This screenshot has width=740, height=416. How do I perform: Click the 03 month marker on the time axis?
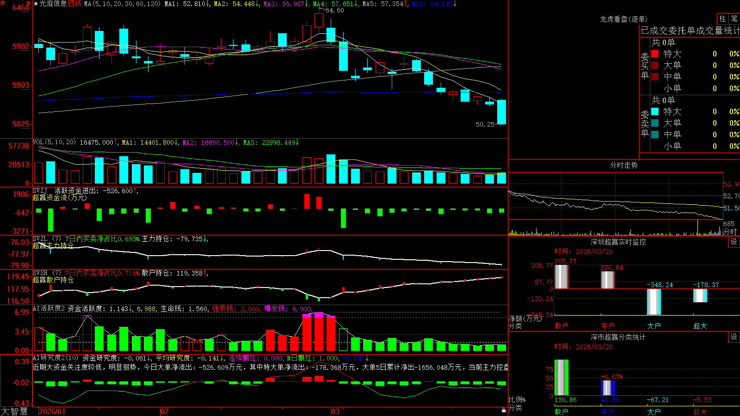click(x=335, y=411)
